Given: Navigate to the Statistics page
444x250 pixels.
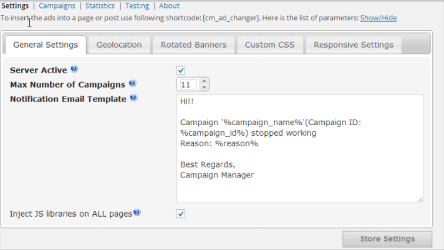Looking at the screenshot, I should (100, 6).
